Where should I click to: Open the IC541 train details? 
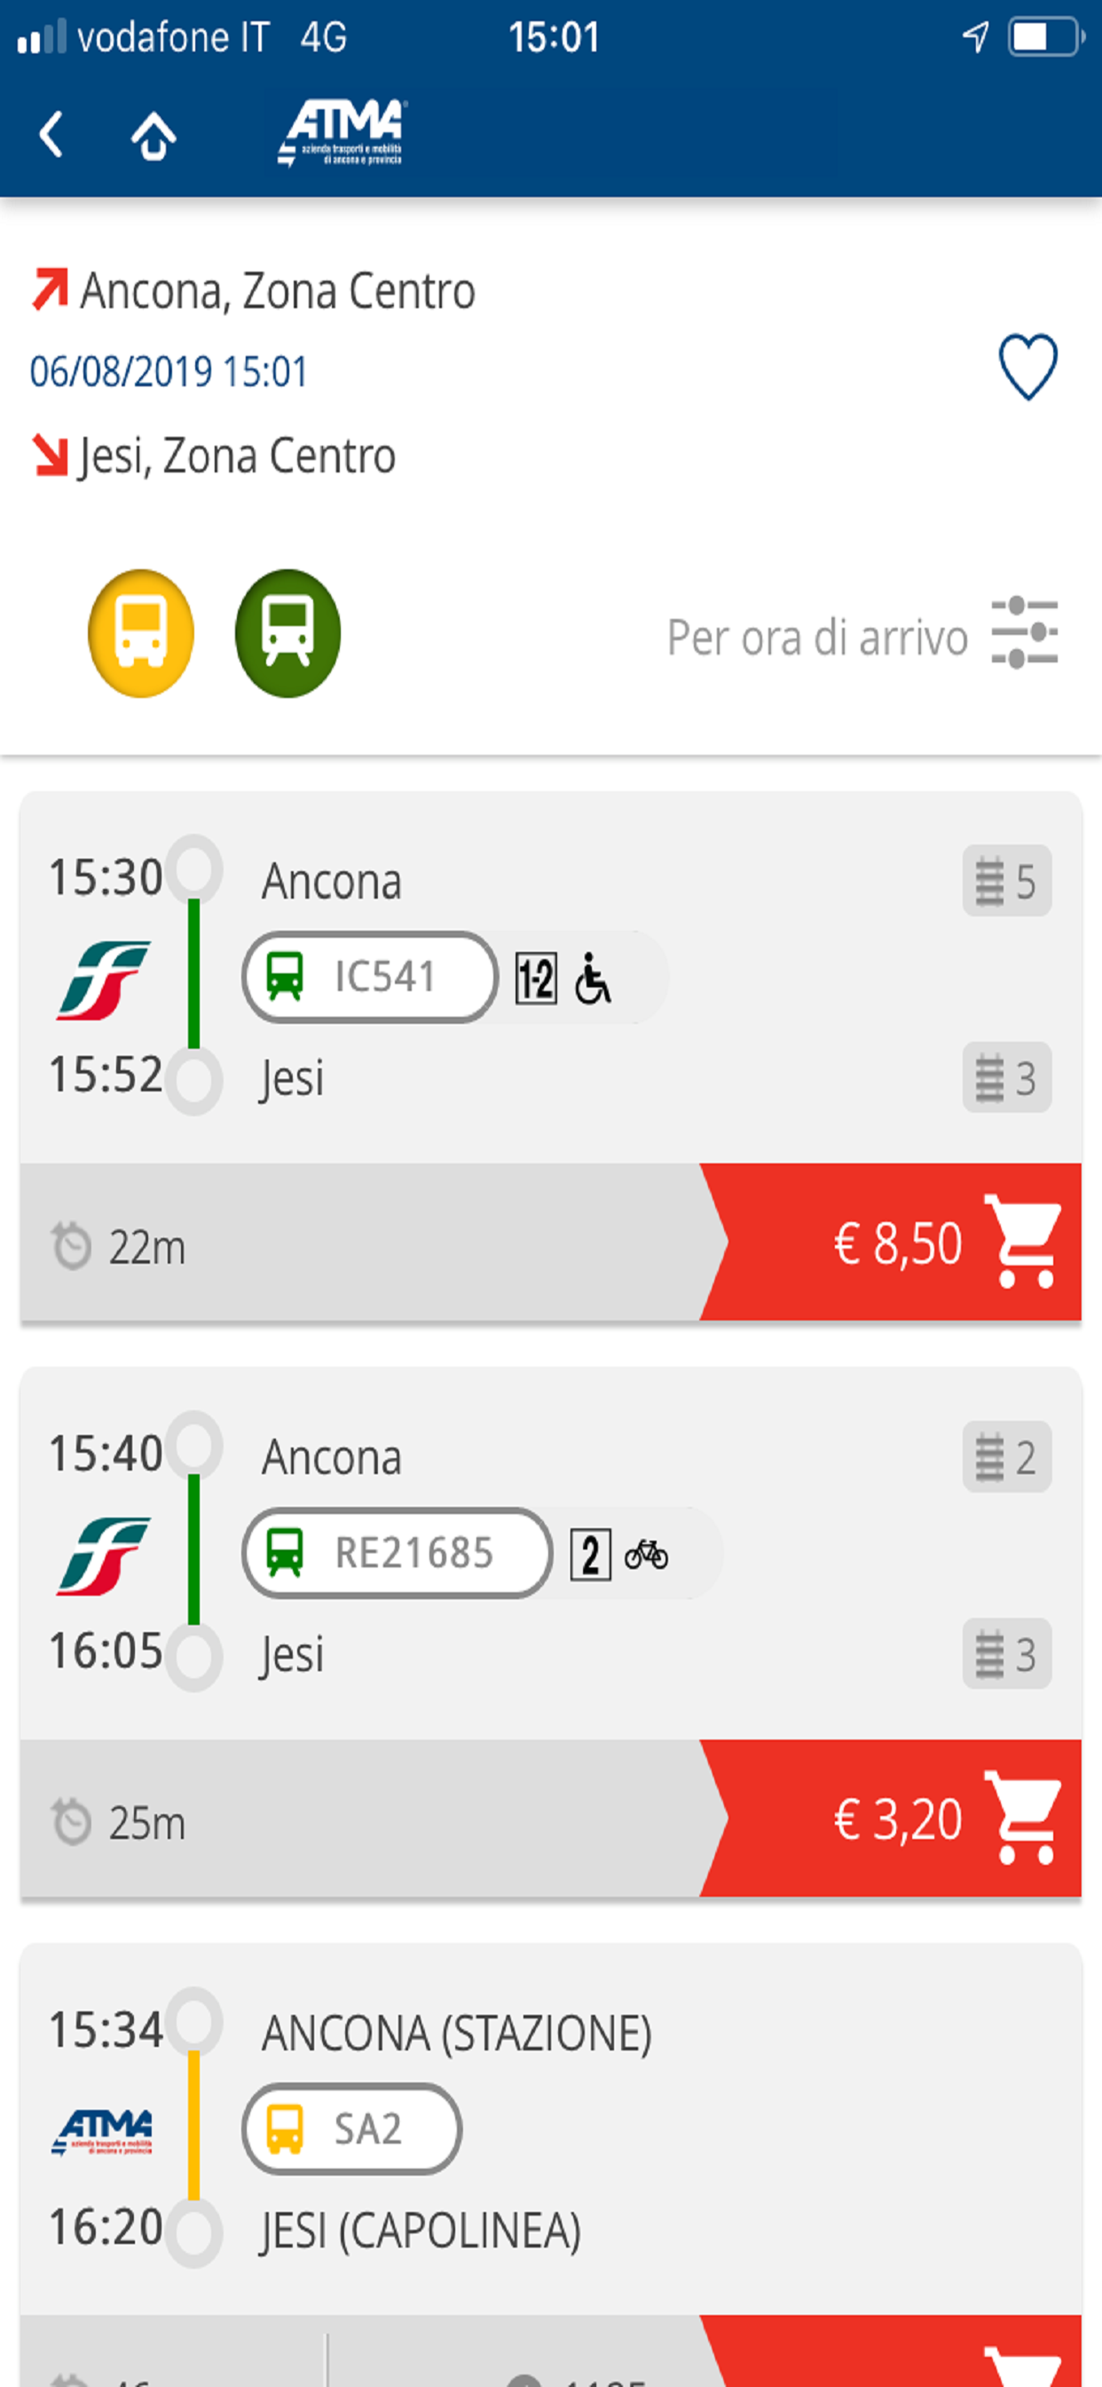[370, 978]
